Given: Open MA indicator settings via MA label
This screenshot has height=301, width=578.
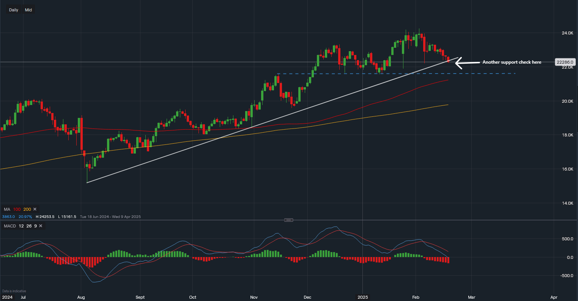Looking at the screenshot, I should point(7,209).
